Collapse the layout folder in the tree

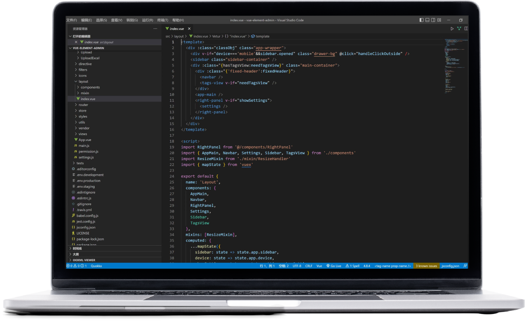click(83, 81)
